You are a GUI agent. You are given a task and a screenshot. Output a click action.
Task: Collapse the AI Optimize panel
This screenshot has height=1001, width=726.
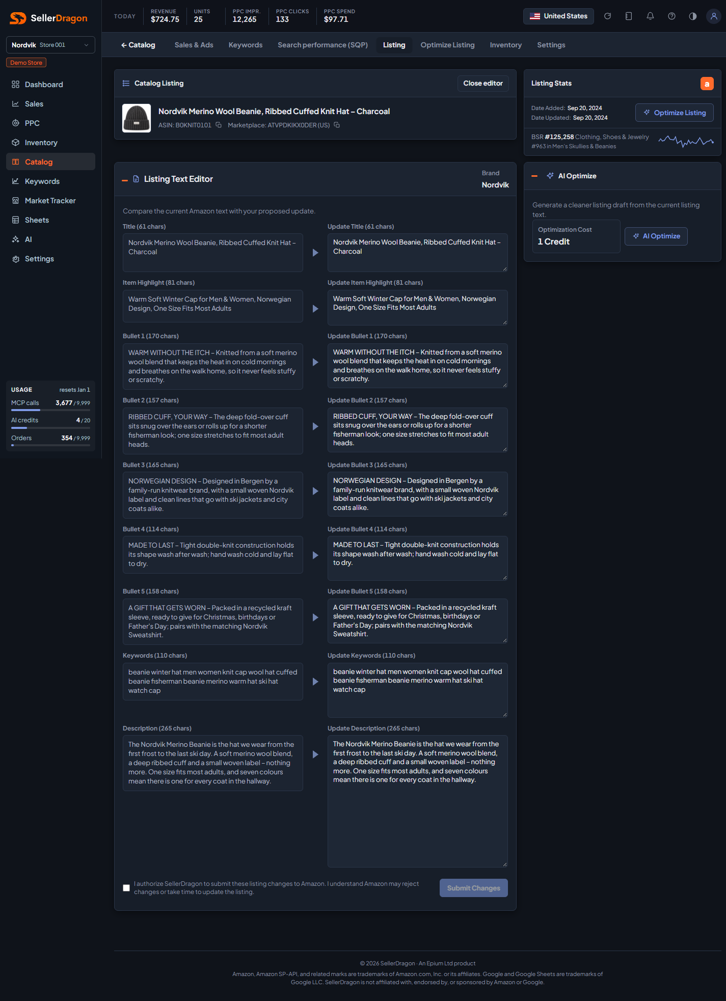[x=534, y=176]
